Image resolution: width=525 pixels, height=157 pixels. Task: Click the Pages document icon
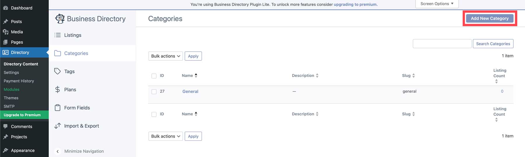pyautogui.click(x=5, y=42)
